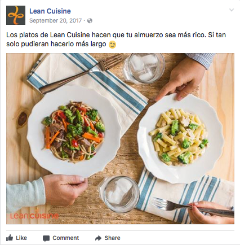240x245 pixels.
Task: Open the September 20, 2017 timestamp
Action: click(x=56, y=20)
